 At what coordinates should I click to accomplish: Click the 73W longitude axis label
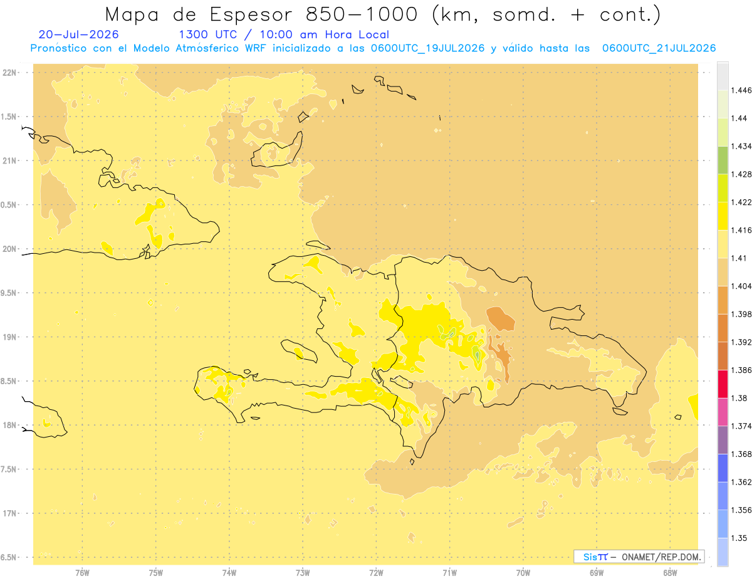pyautogui.click(x=303, y=572)
